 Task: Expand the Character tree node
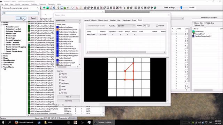pyautogui.click(x=2, y=53)
